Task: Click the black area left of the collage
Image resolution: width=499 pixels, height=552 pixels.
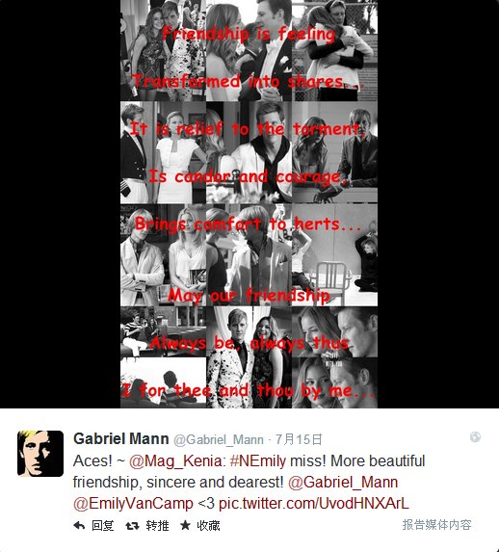Action: [61, 204]
